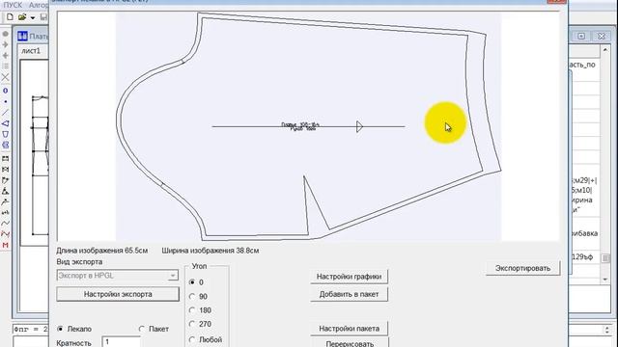
Task: Click the Перерисовать button
Action: click(349, 343)
